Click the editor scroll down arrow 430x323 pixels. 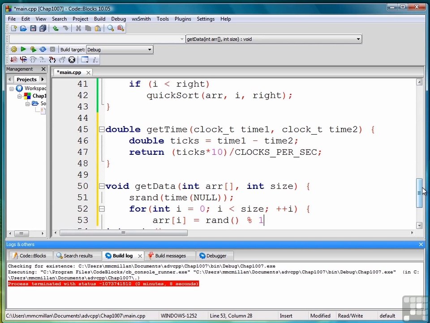(419, 226)
